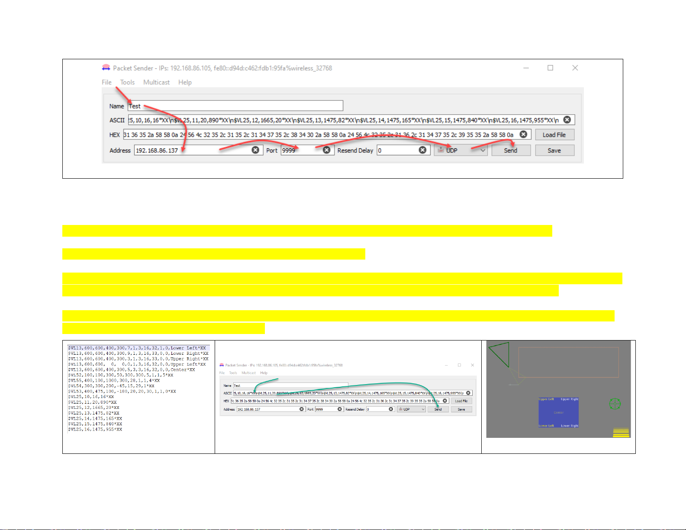Clear the Port field with its X icon

[x=327, y=150]
